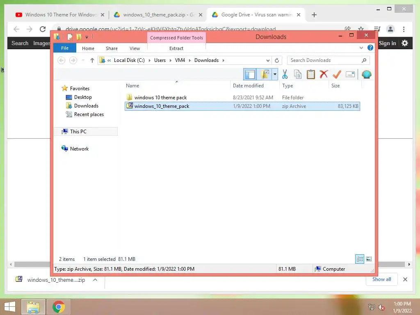This screenshot has width=420, height=315.
Task: Expand the double-chevron at address bar start
Action: point(109,60)
